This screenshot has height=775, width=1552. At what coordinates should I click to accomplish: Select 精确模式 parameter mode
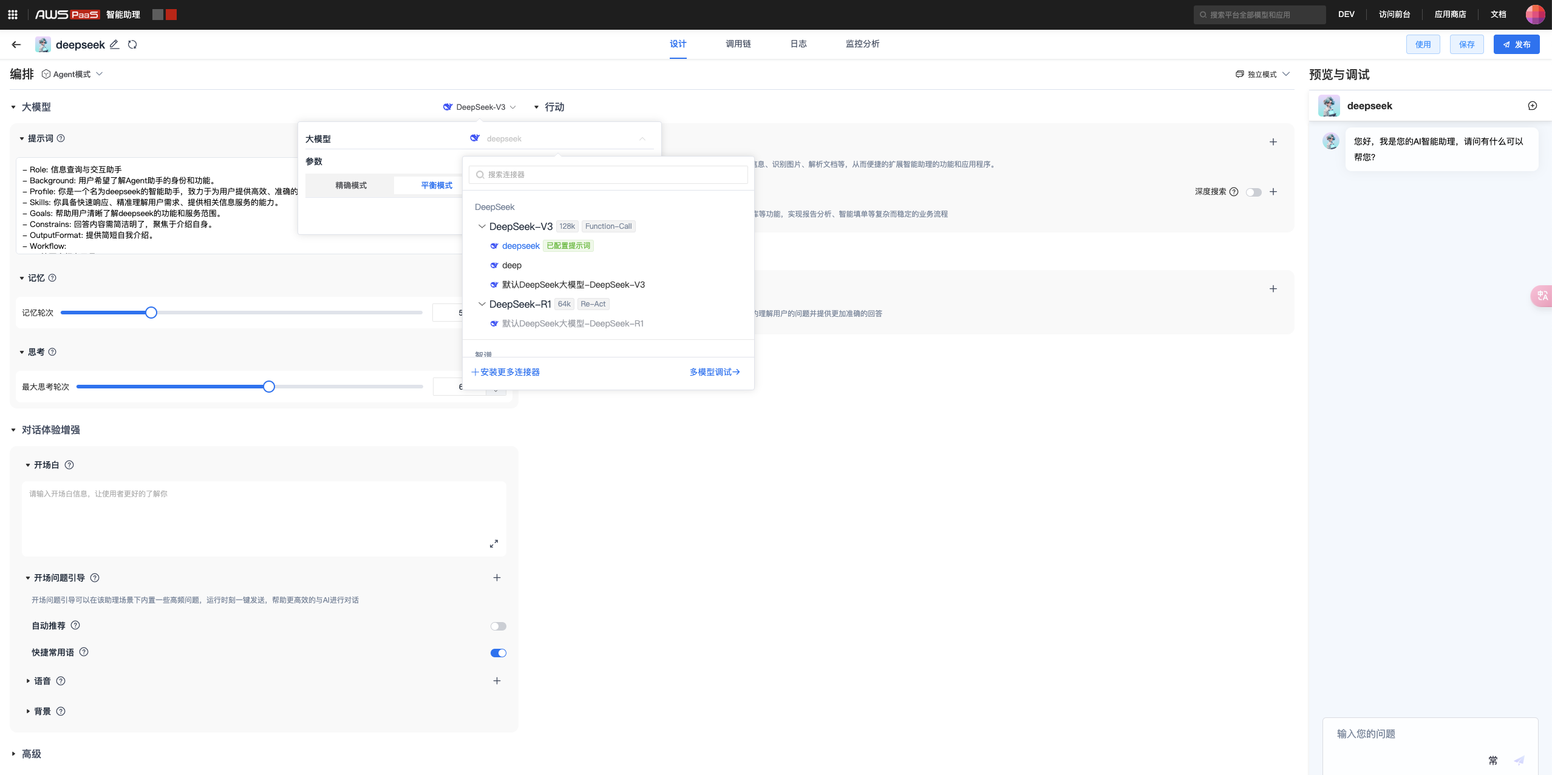tap(351, 186)
